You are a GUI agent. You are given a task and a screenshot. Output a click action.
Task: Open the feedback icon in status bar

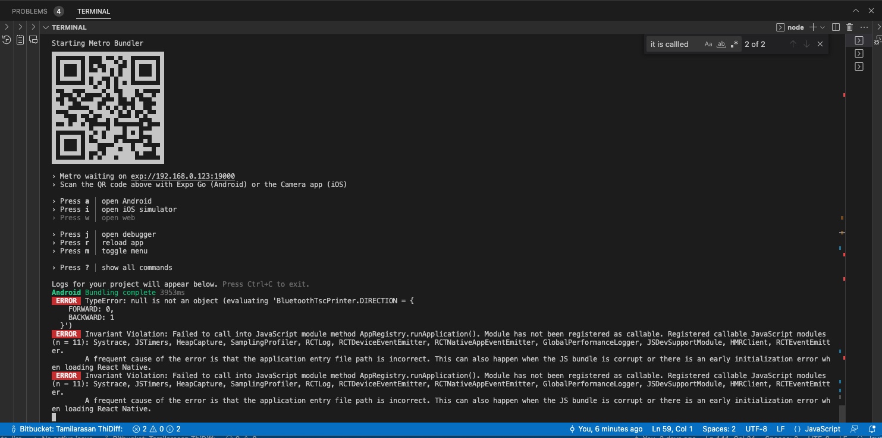(855, 429)
